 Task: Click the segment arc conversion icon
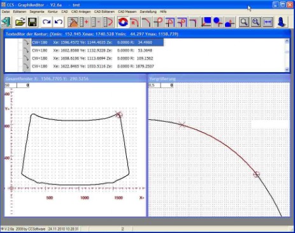point(108,22)
